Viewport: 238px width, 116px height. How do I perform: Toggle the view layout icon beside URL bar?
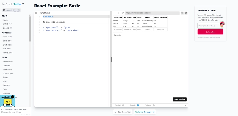point(182,13)
